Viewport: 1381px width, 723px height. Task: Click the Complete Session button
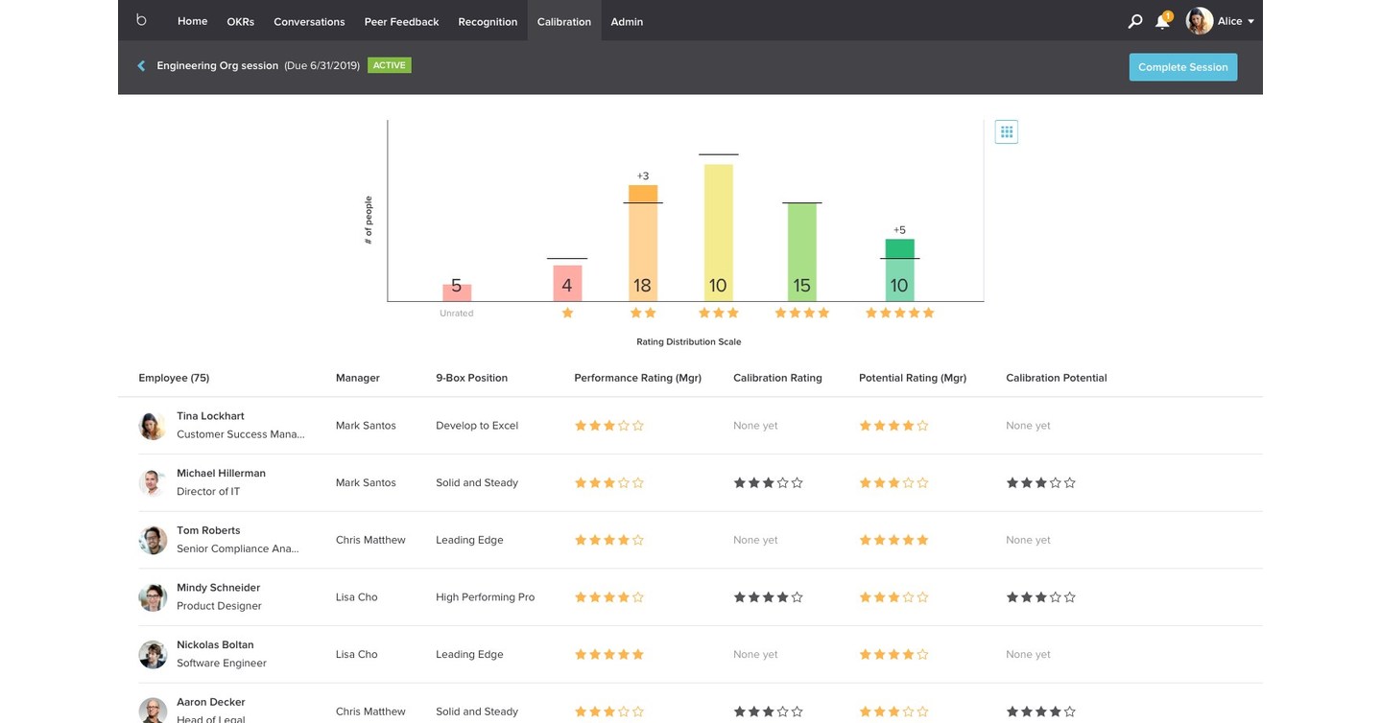pos(1182,66)
